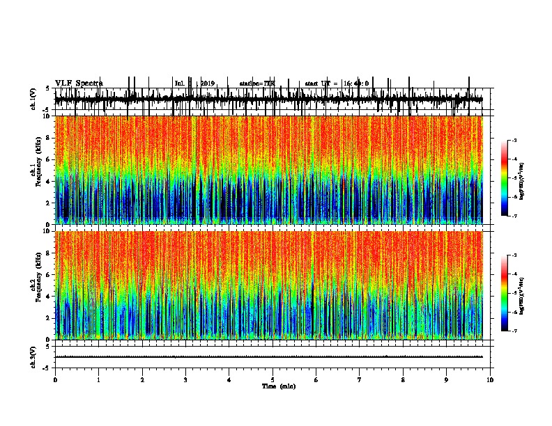Click the "6" tick on the time axis

click(316, 380)
